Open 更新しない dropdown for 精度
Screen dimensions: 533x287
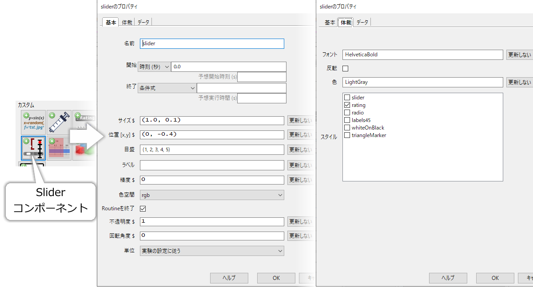pos(301,180)
